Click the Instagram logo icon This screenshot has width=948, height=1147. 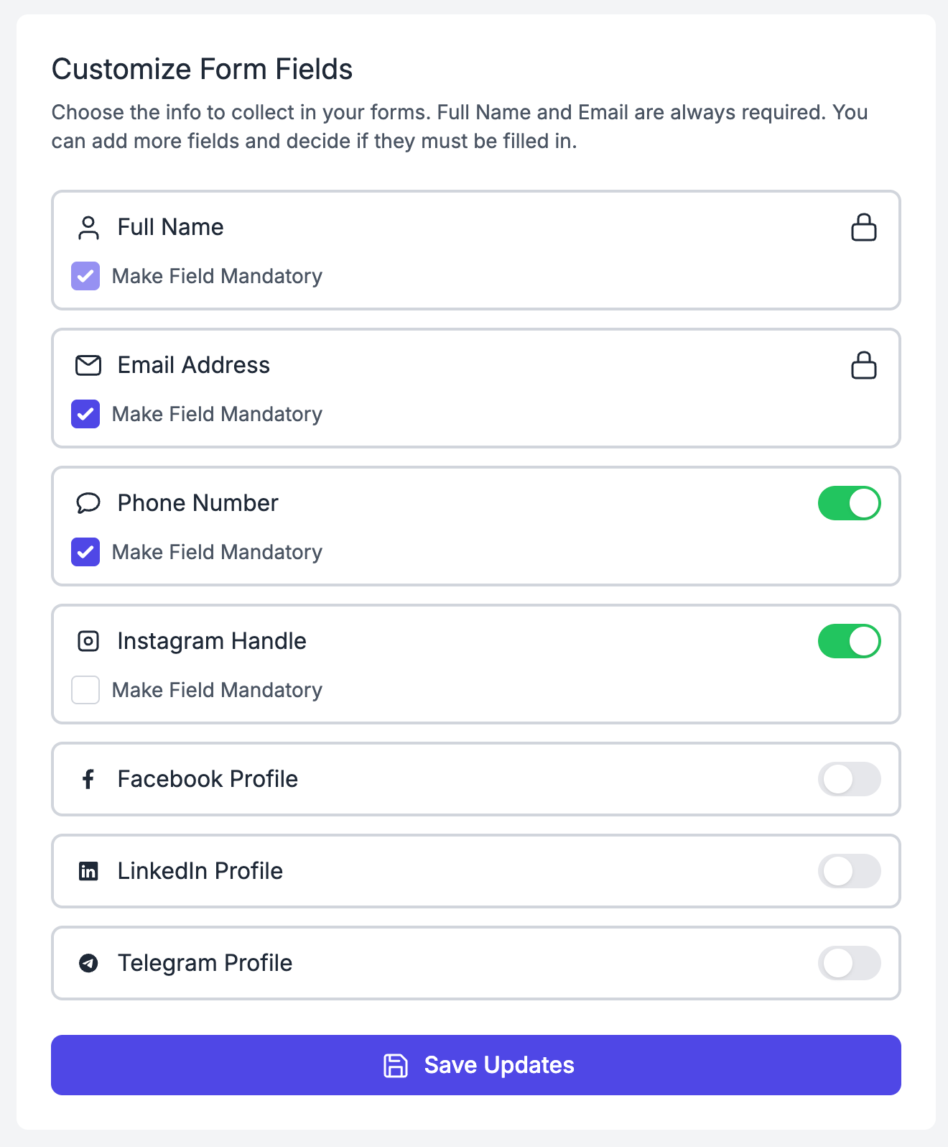(88, 641)
